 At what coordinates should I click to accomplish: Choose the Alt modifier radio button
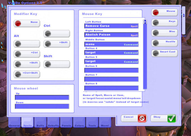pos(19,44)
